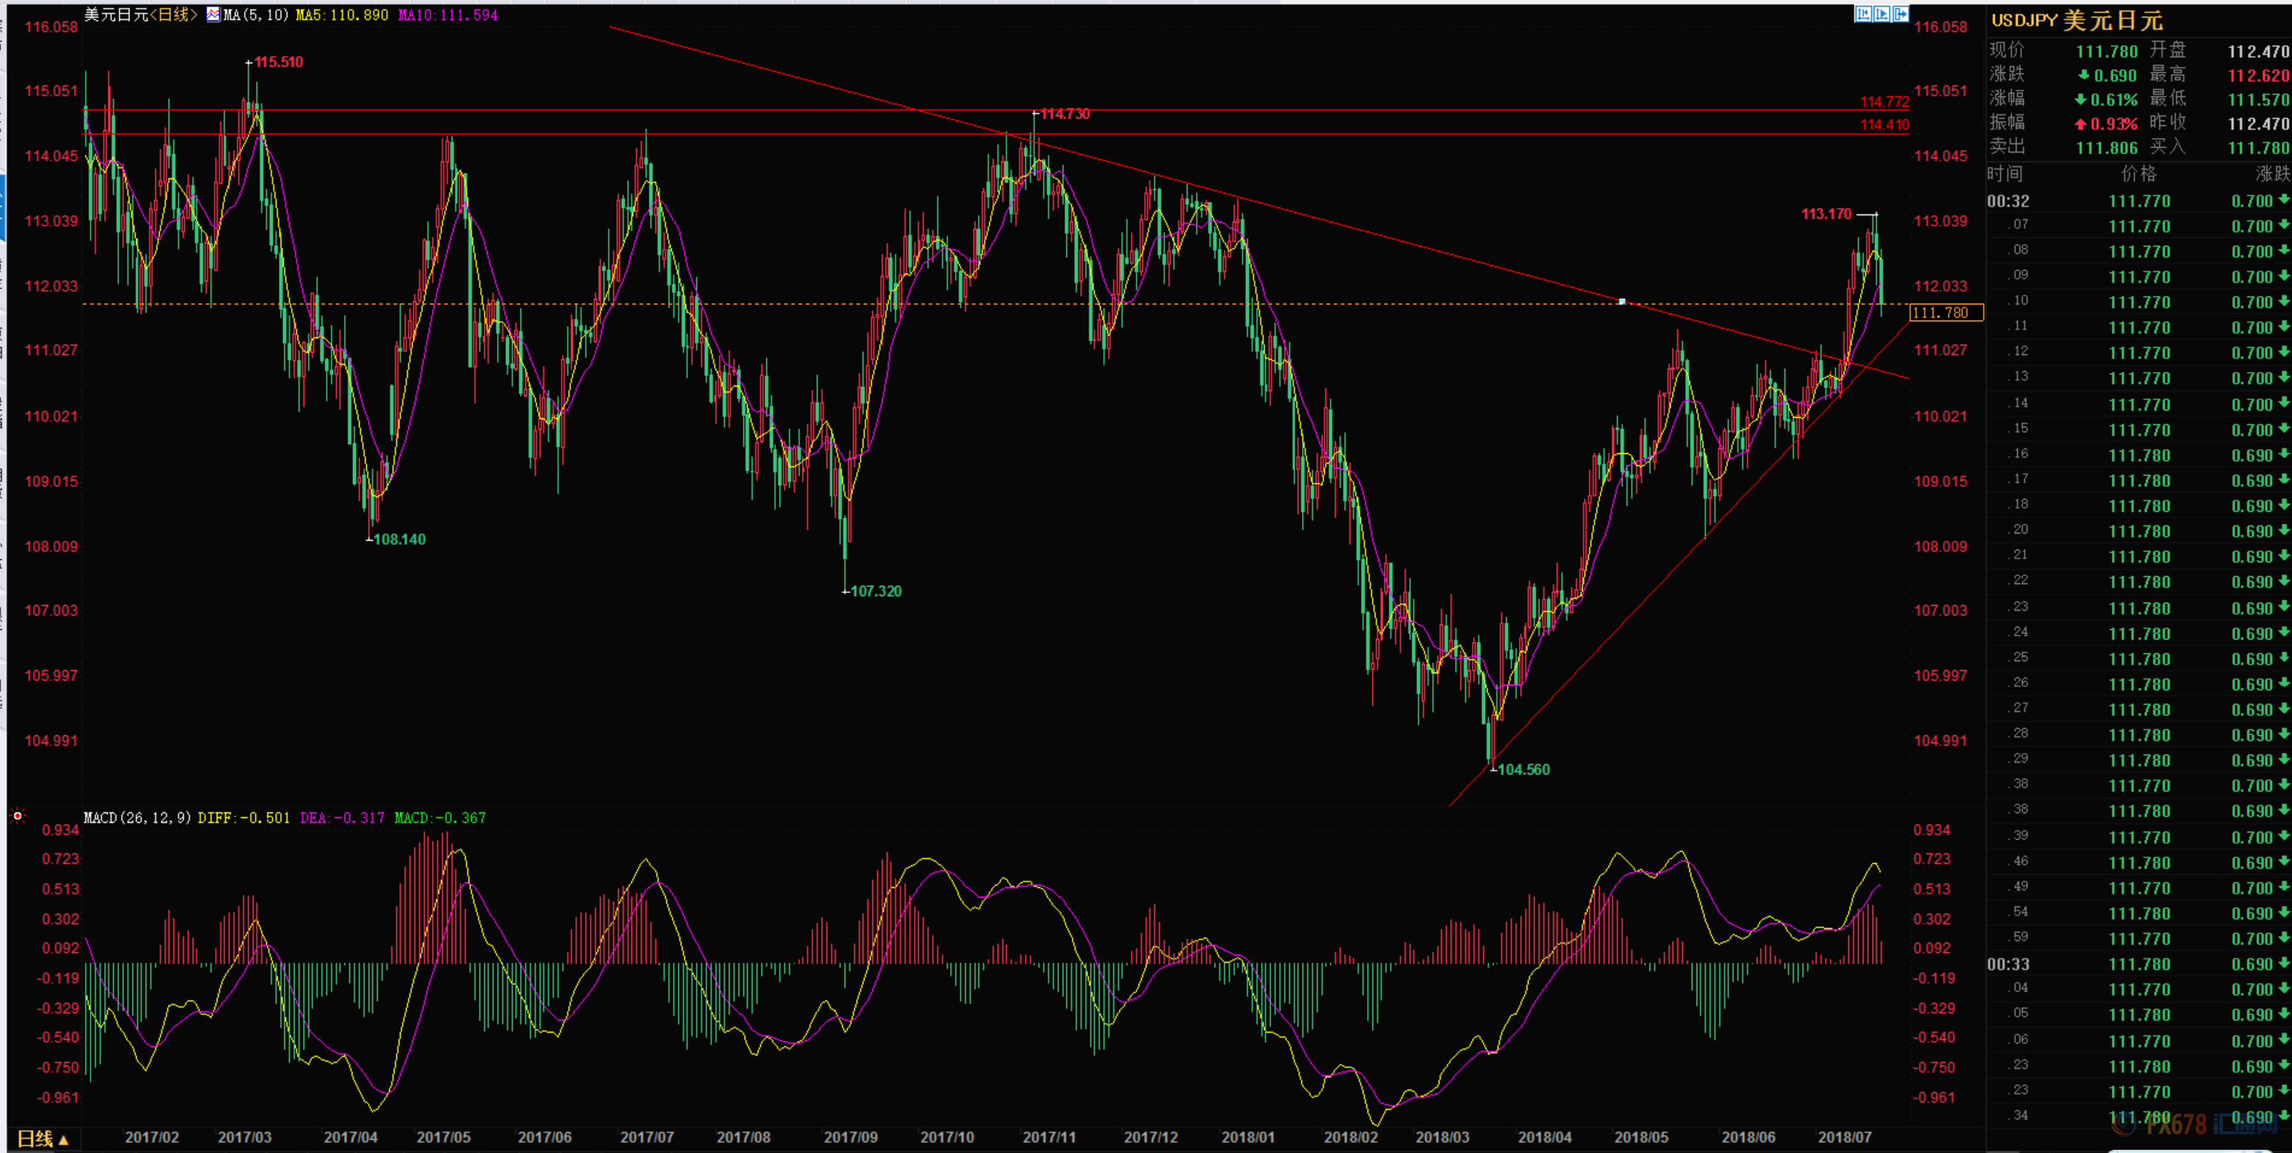Click the blue exit-arrow chart icon
2292x1153 pixels.
pos(1901,14)
